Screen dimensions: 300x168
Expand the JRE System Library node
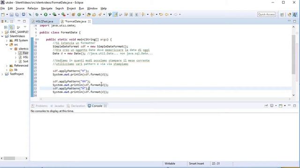(x=7, y=41)
